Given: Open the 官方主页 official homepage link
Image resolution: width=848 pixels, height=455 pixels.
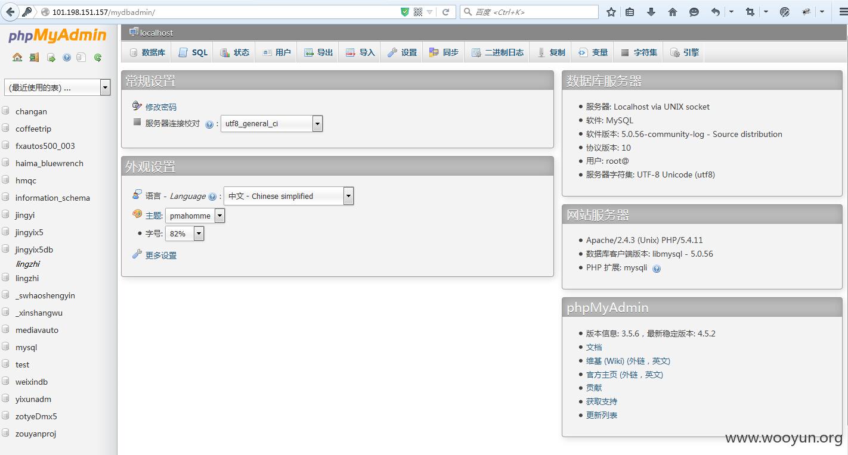Looking at the screenshot, I should [624, 375].
